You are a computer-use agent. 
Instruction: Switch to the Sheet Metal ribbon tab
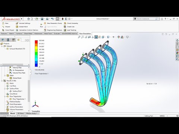[28, 33]
